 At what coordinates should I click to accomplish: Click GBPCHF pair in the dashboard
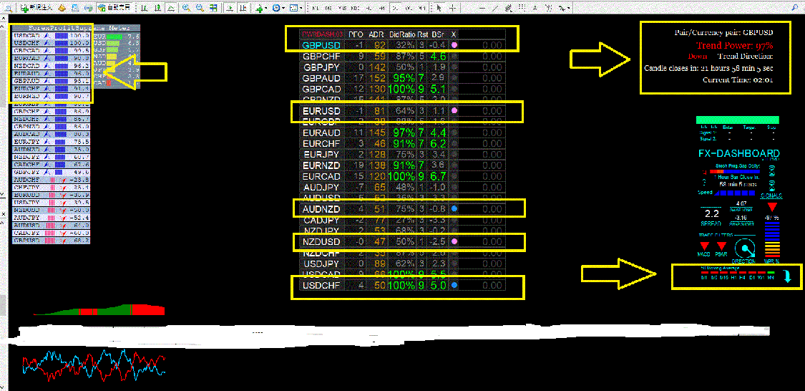[321, 56]
